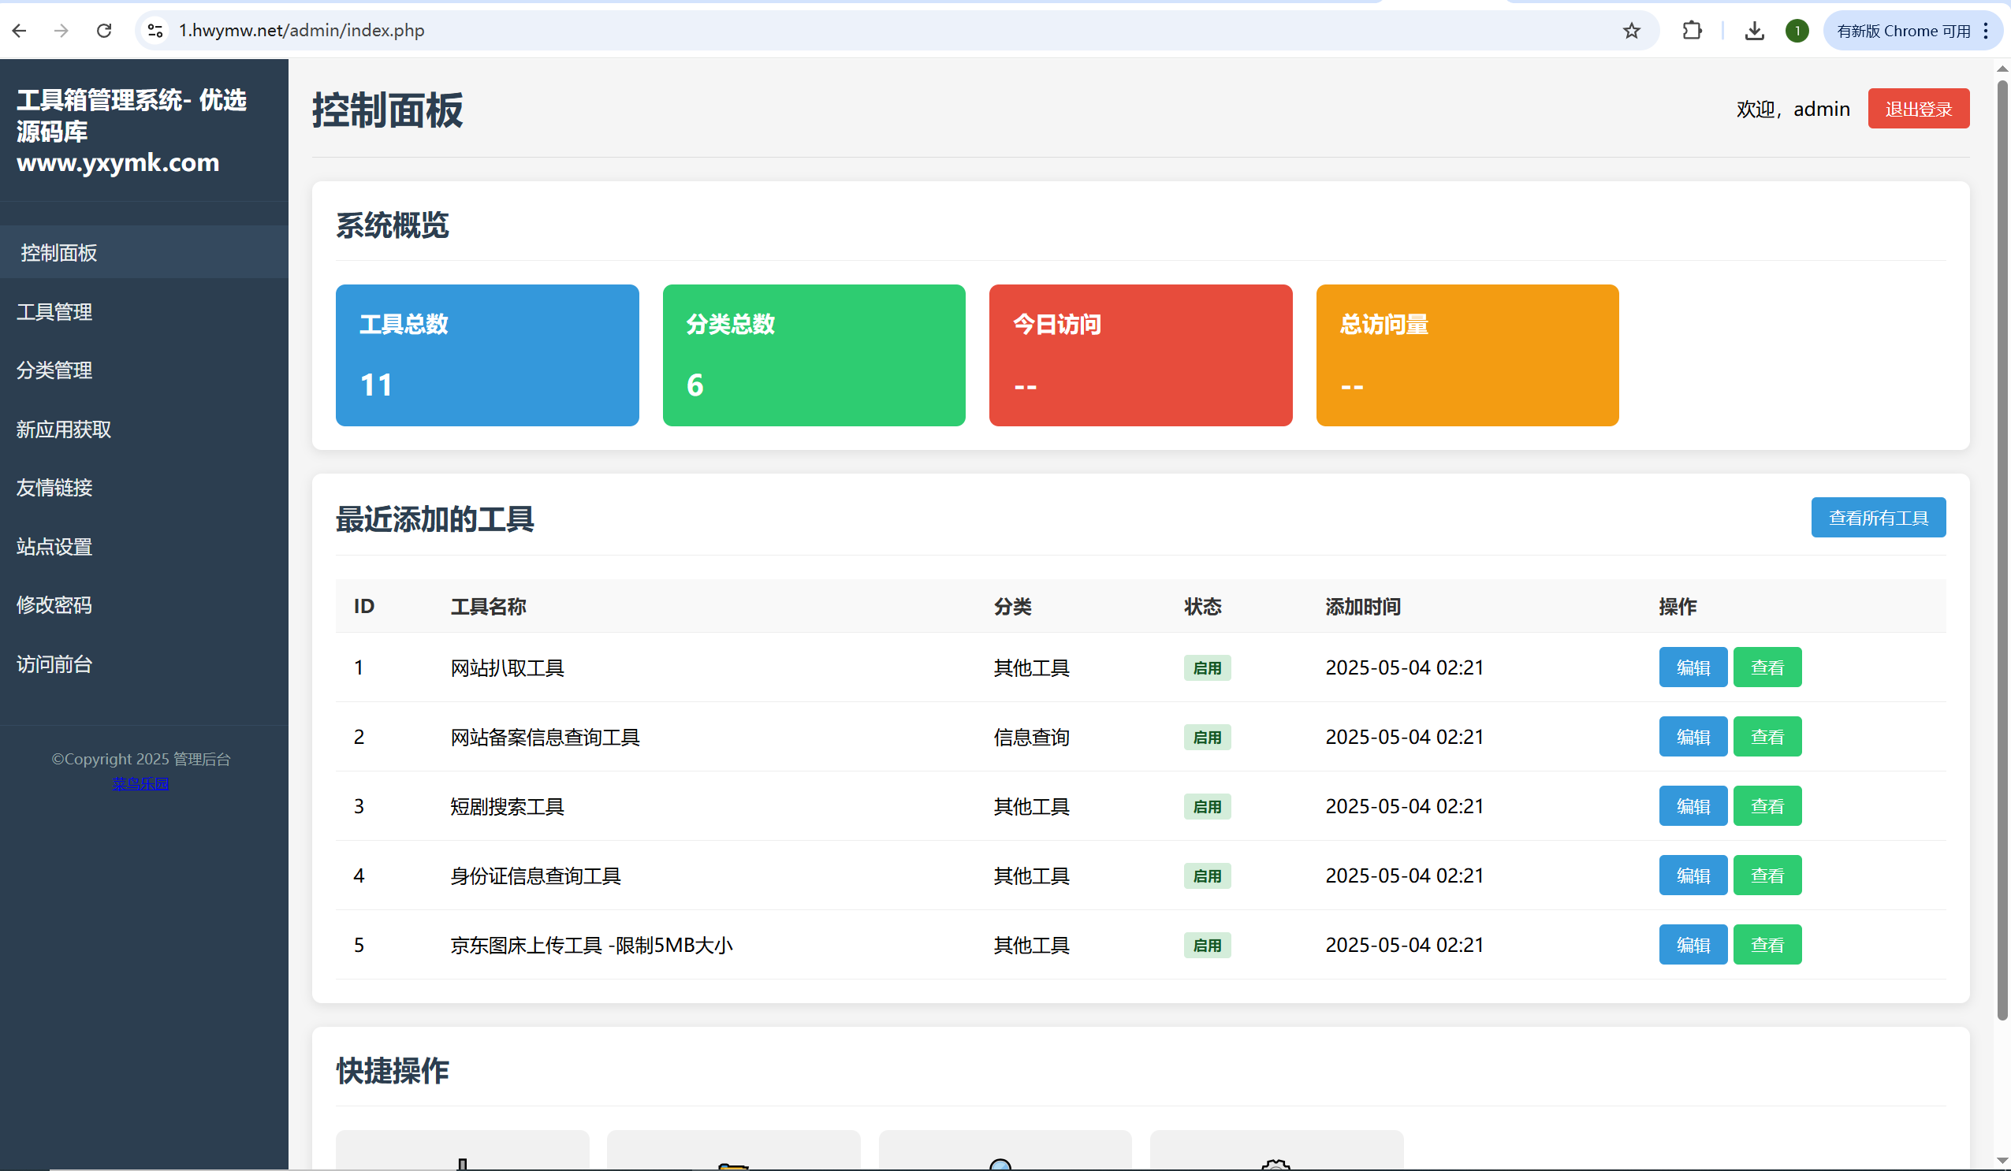
Task: Open Chrome downloads icon
Action: click(1754, 30)
